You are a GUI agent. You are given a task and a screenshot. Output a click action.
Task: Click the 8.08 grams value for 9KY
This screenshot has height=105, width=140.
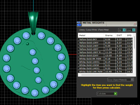click(108, 39)
